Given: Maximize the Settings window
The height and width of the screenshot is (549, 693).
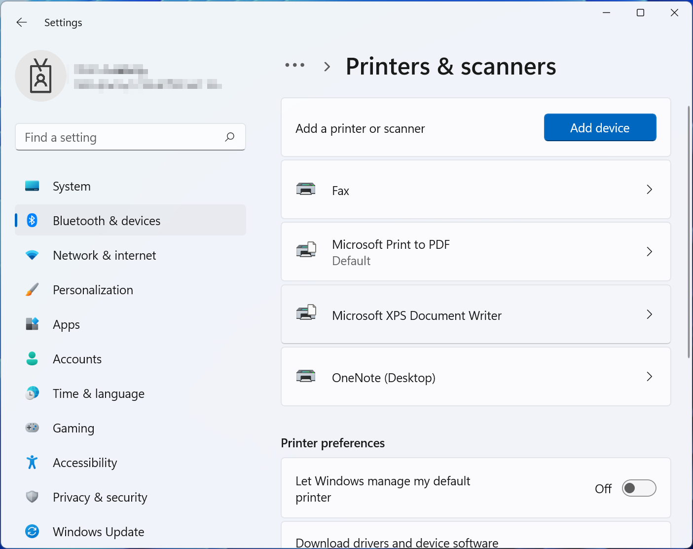Looking at the screenshot, I should (x=640, y=13).
